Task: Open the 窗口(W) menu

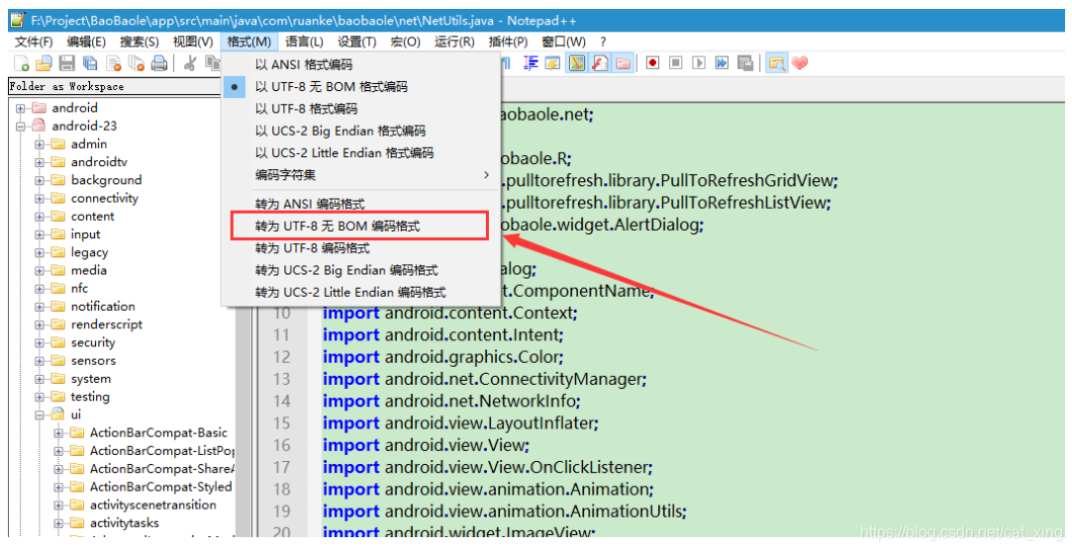Action: [564, 42]
